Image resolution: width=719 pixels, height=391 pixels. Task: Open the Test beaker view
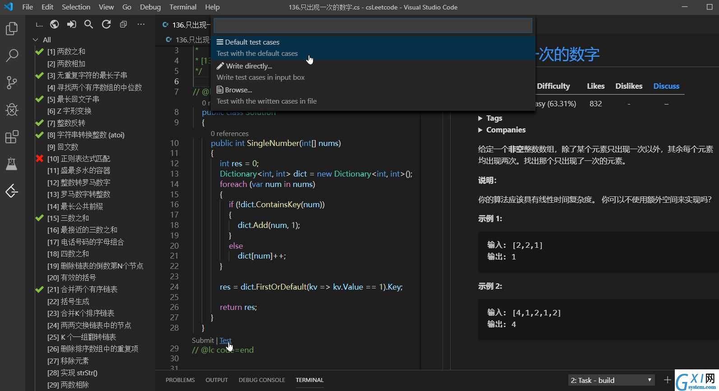(x=12, y=164)
